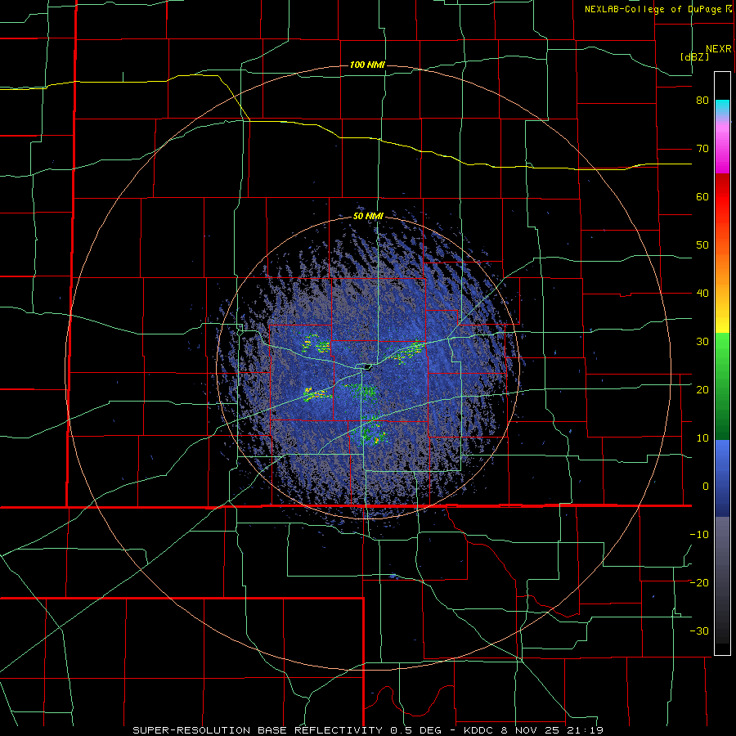
Task: Select the reflectivity color scale bar
Action: (x=722, y=363)
